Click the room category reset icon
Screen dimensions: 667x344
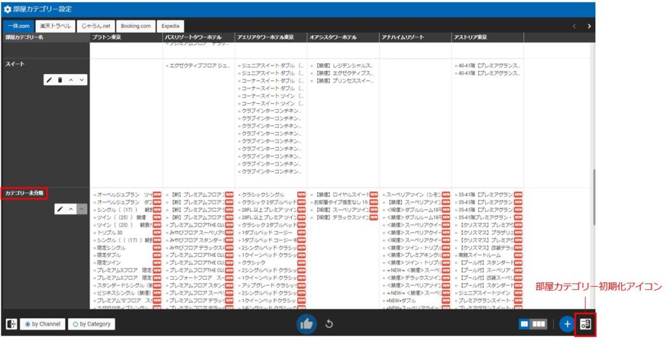585,324
